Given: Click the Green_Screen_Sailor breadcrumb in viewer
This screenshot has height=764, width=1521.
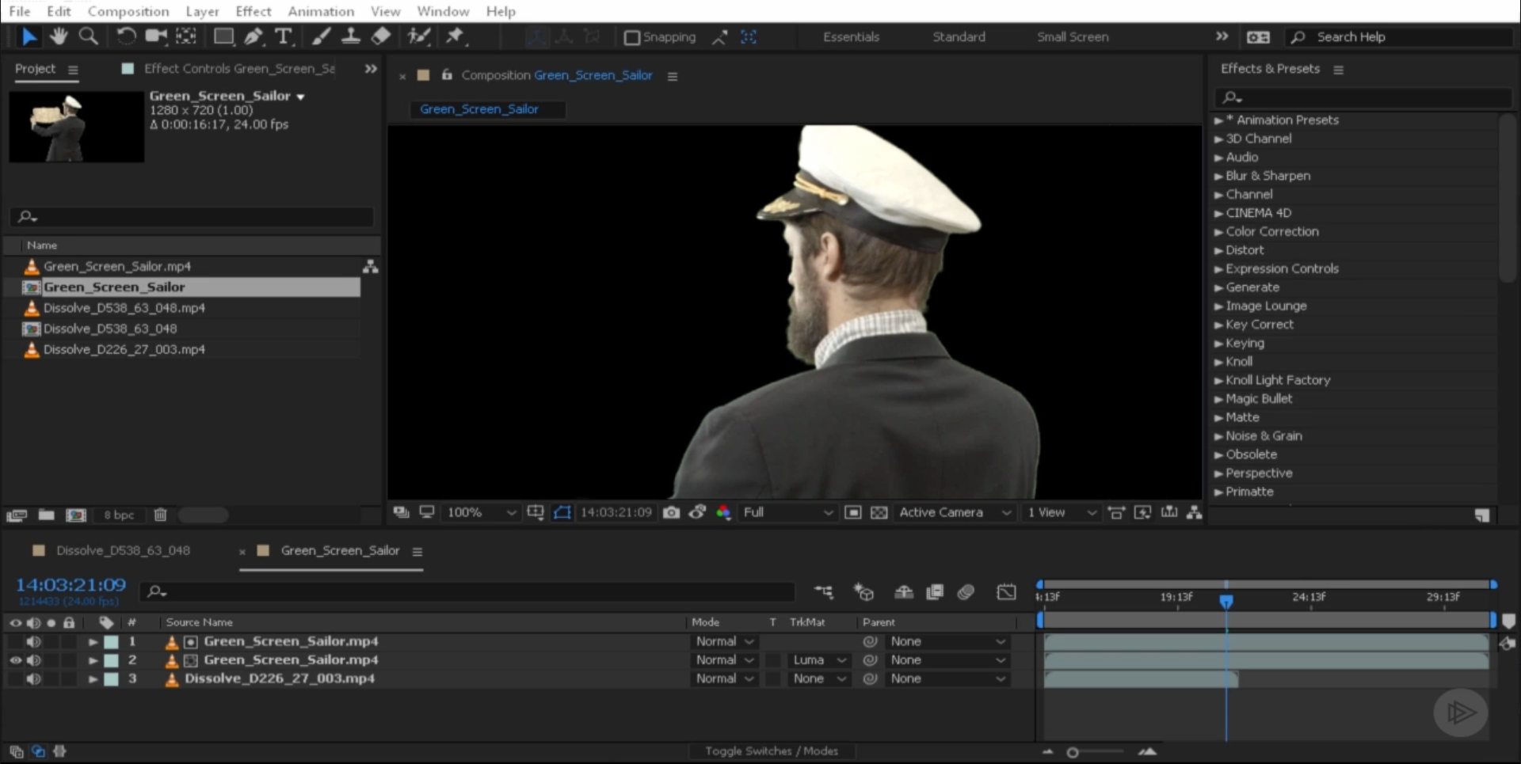Looking at the screenshot, I should pos(479,109).
